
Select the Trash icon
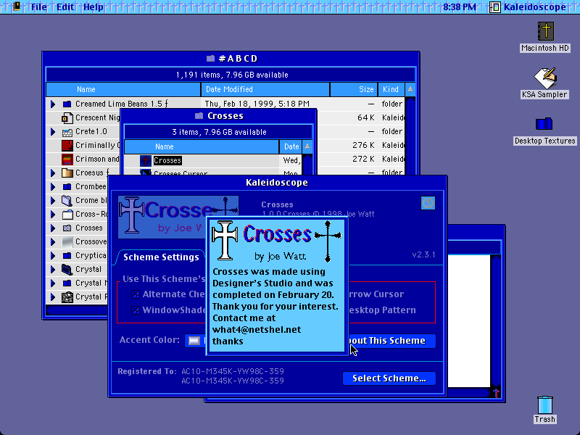click(x=545, y=405)
